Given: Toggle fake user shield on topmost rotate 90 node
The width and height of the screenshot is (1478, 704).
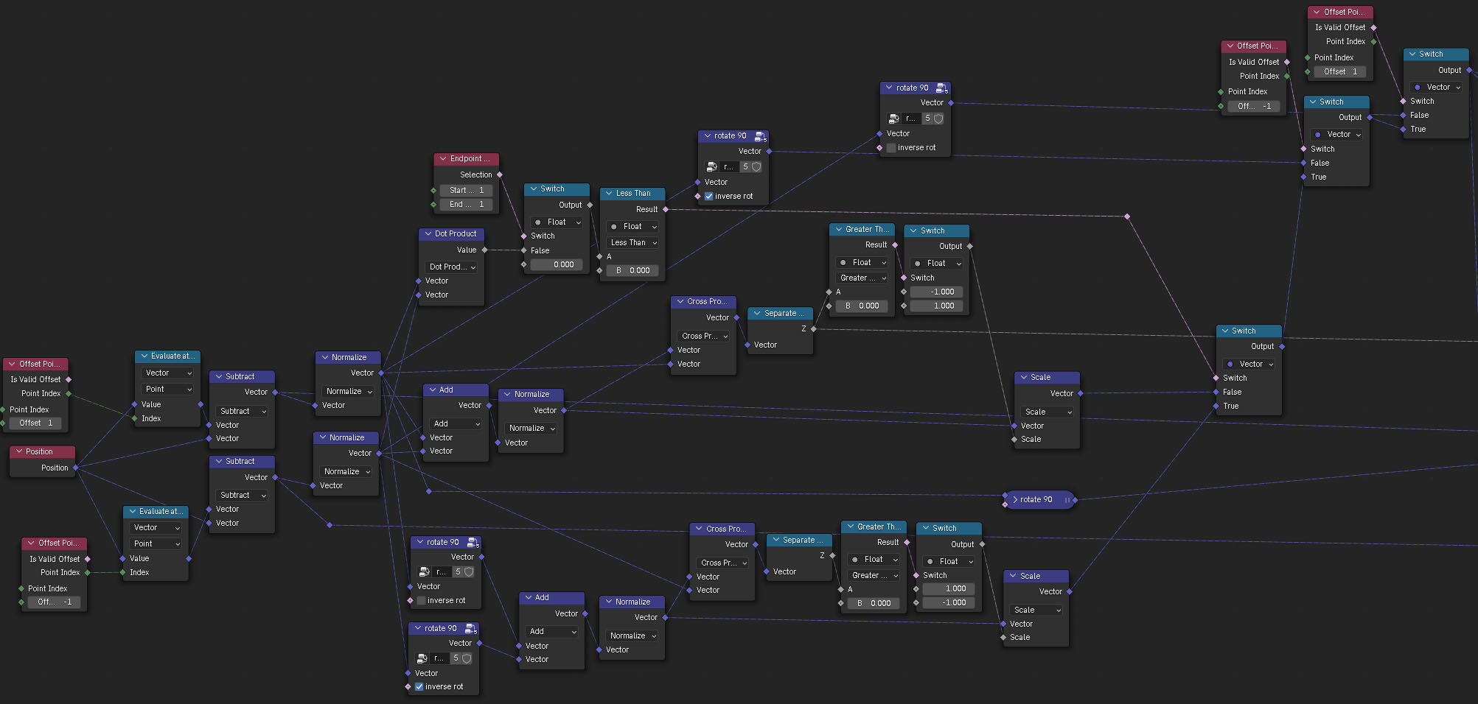Looking at the screenshot, I should [x=938, y=119].
